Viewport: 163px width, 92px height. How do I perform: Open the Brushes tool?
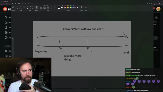(x=37, y=7)
